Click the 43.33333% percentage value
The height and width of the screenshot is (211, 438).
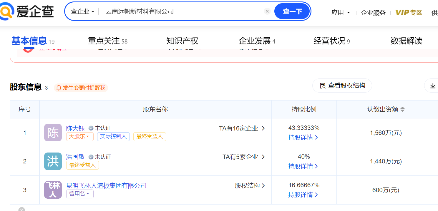304,128
